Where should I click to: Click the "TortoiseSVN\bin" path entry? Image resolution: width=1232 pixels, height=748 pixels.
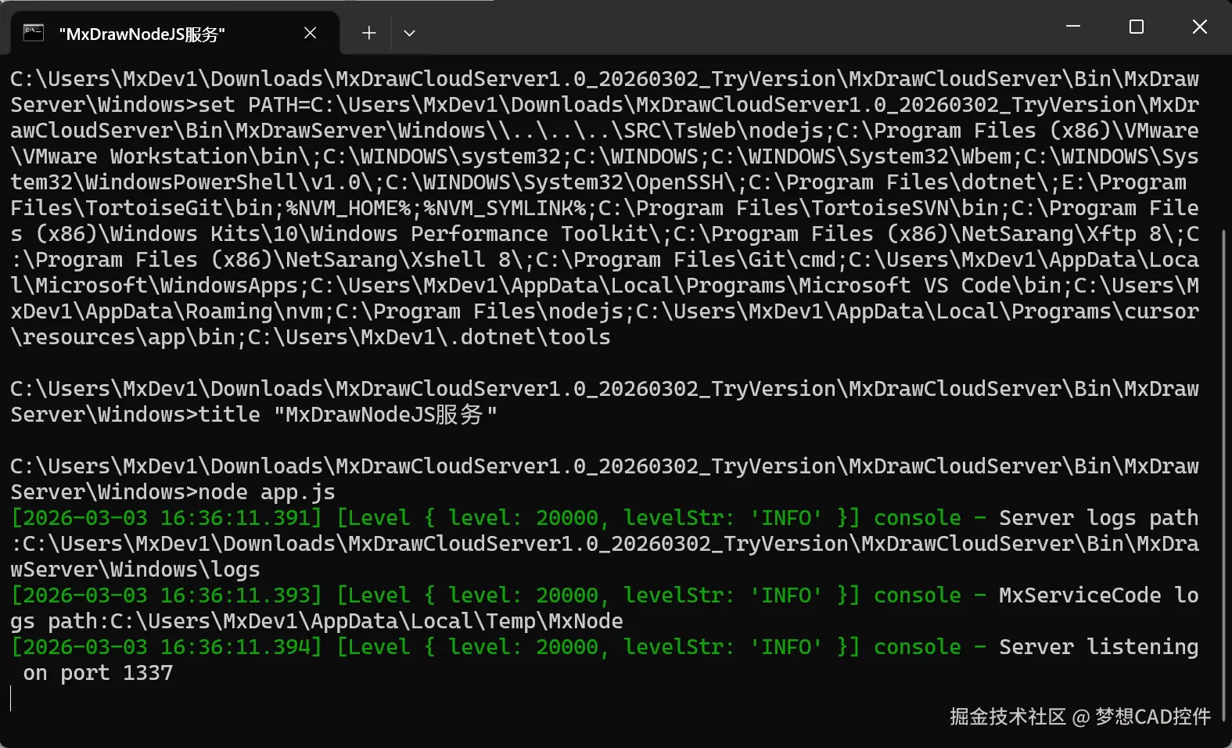coord(905,208)
